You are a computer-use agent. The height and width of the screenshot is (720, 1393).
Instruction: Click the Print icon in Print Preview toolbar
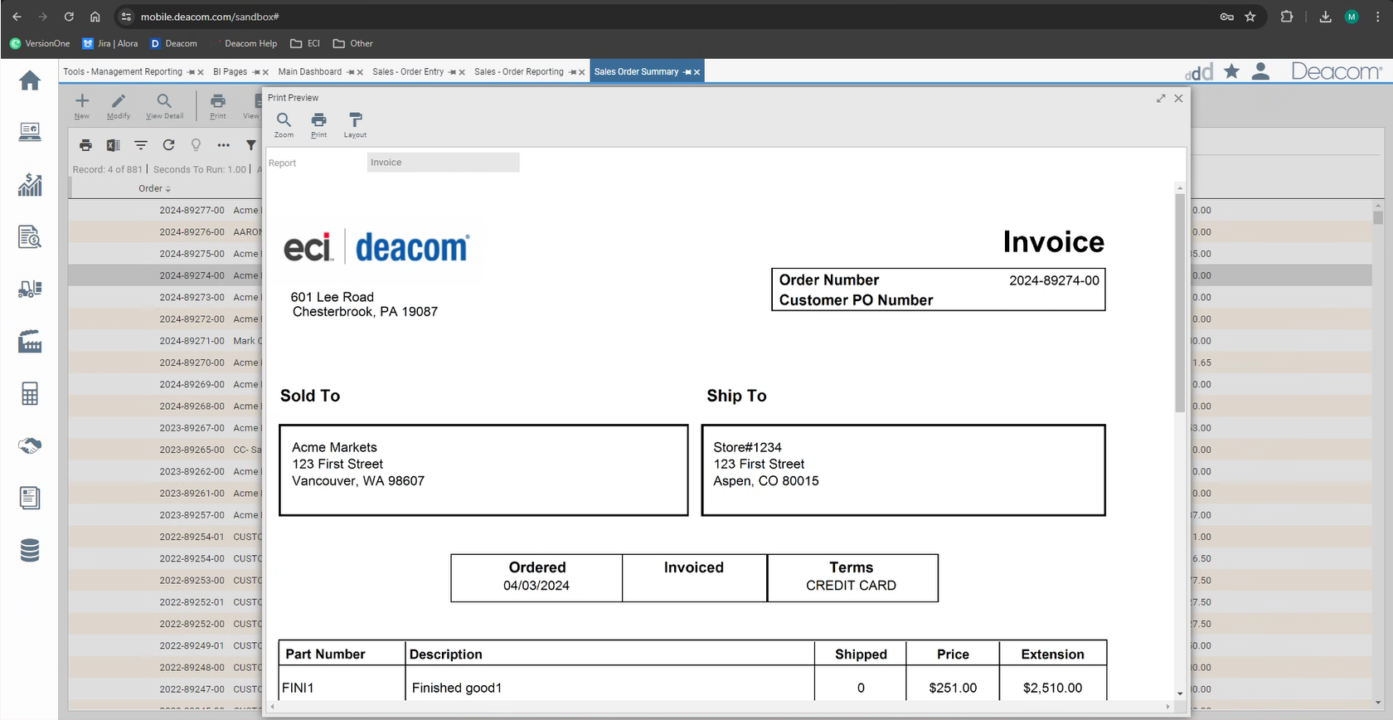click(x=318, y=124)
